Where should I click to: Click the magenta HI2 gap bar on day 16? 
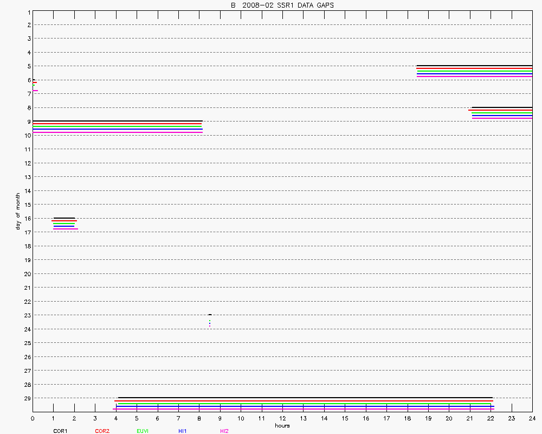[x=66, y=229]
